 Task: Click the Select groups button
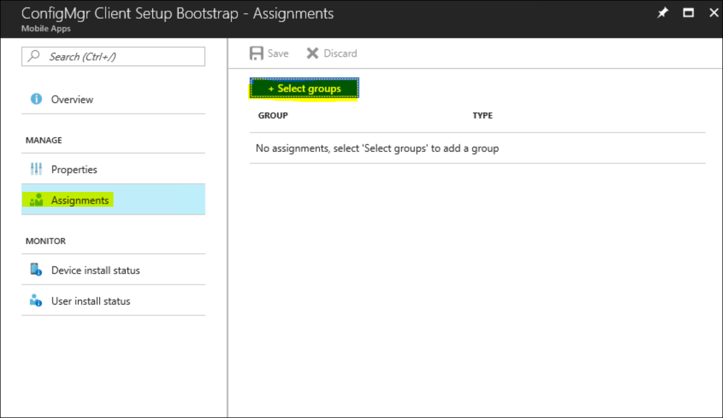[x=304, y=89]
